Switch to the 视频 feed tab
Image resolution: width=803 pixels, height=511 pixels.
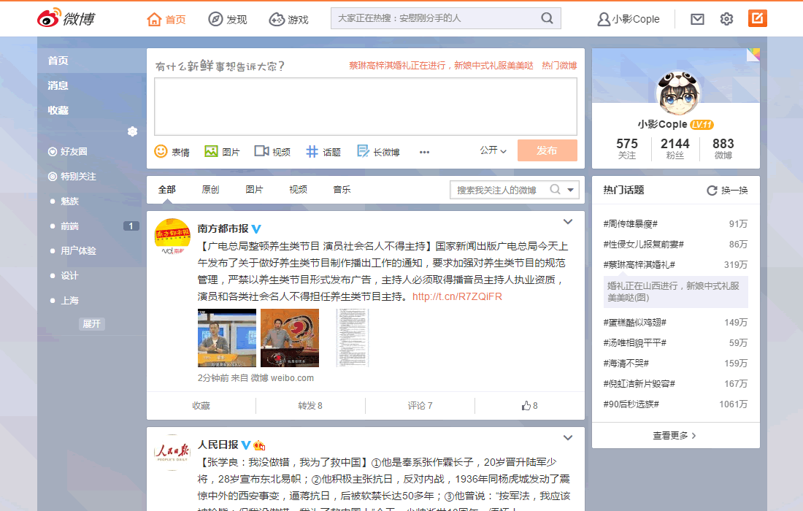[298, 190]
